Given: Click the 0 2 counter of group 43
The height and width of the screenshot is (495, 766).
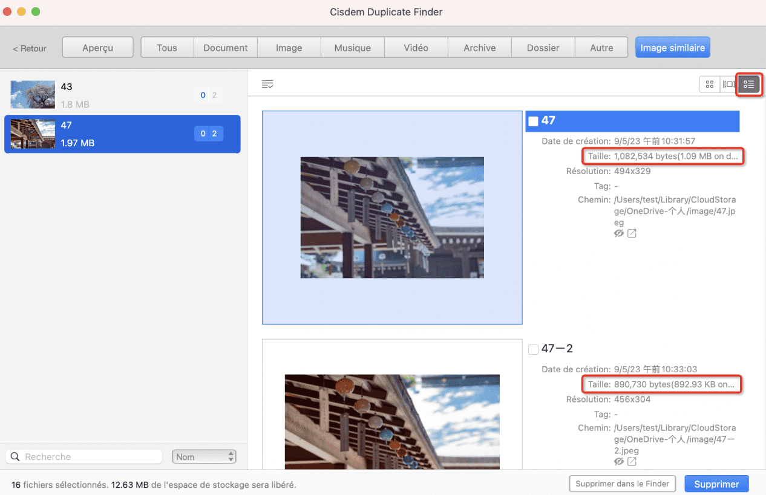Looking at the screenshot, I should point(209,95).
